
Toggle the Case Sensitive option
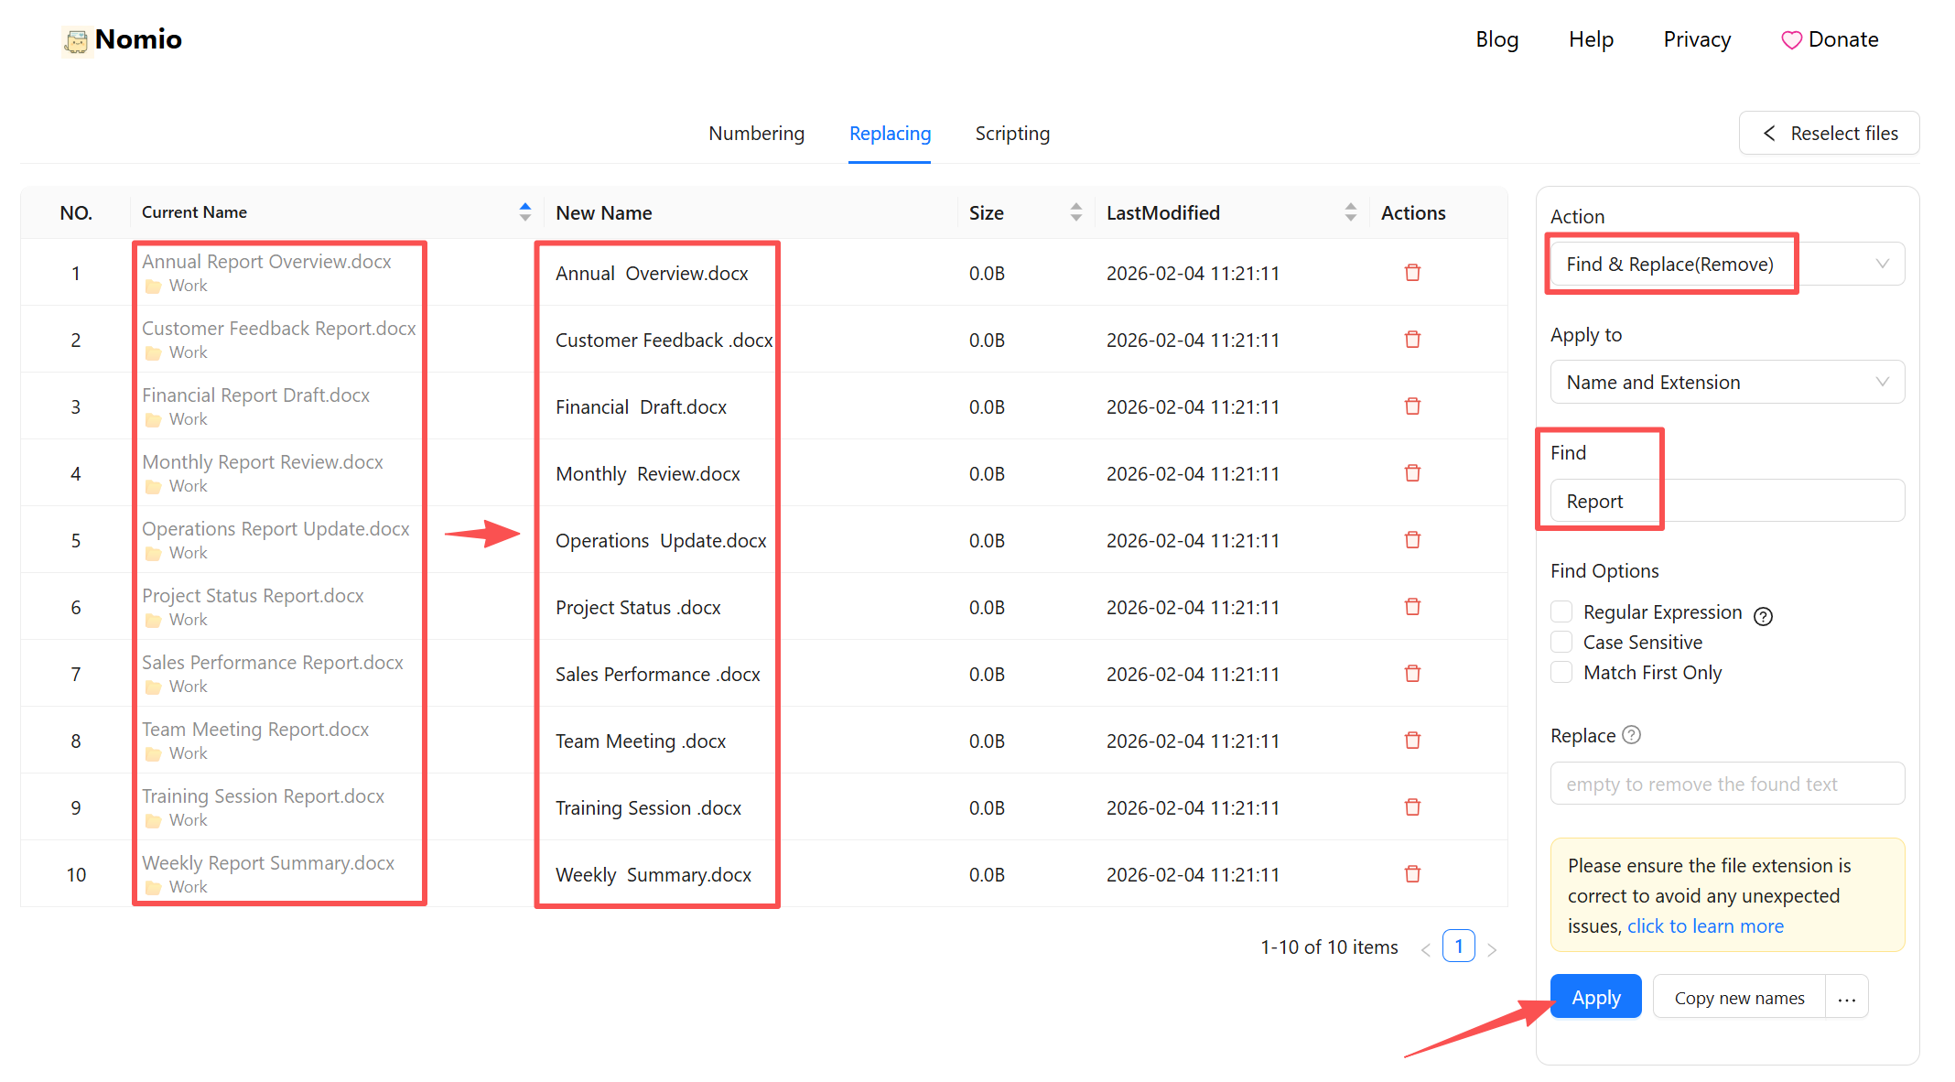click(1561, 642)
